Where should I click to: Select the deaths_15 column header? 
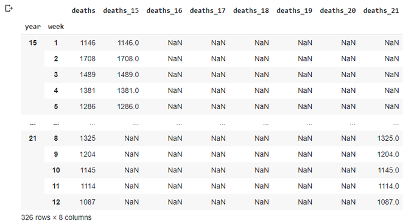121,10
